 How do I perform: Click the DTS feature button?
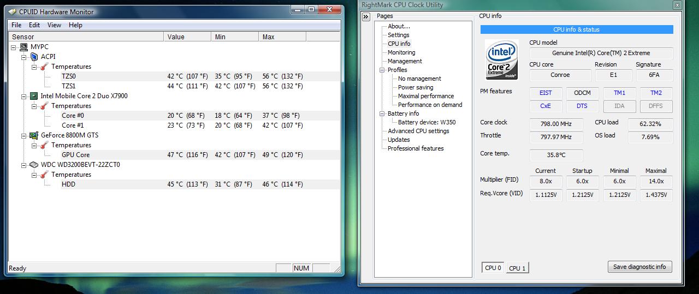582,106
